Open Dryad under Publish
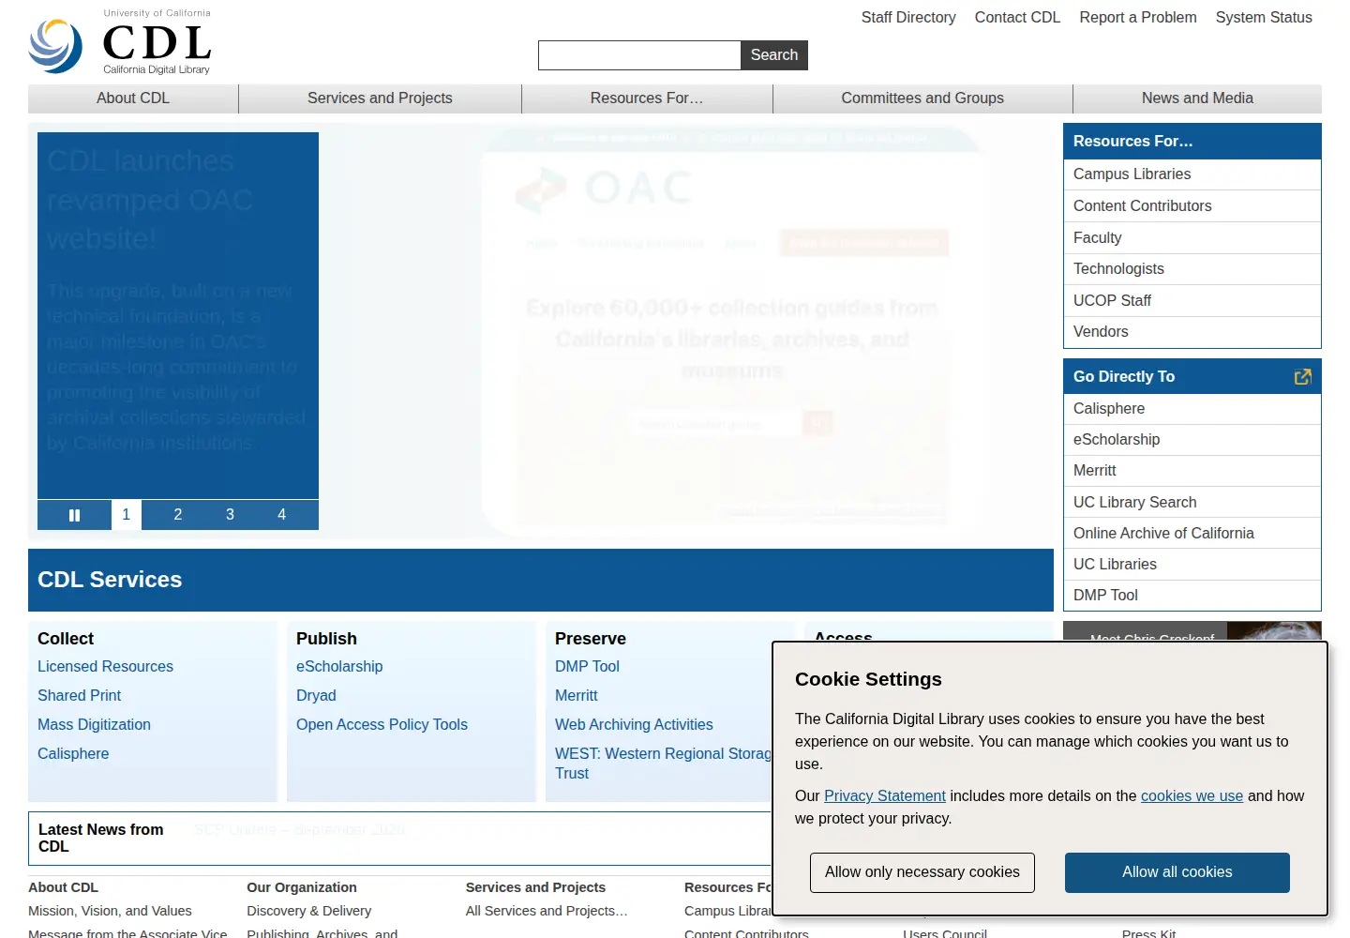The width and height of the screenshot is (1350, 938). click(x=316, y=696)
